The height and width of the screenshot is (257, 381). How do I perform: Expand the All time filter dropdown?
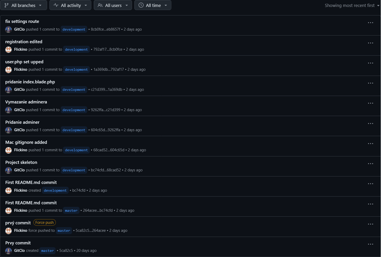[153, 5]
